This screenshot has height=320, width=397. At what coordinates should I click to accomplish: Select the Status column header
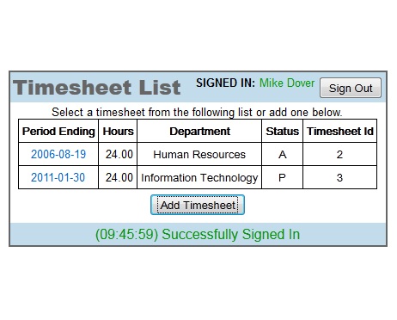(283, 131)
